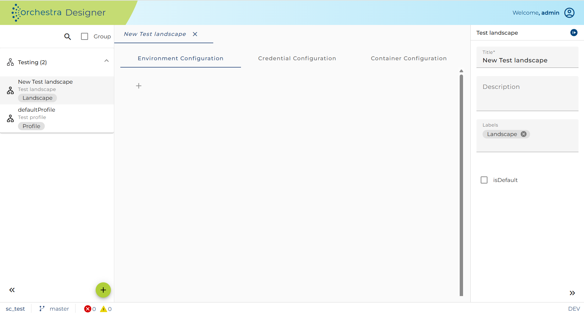Click the hierarchy icon beside defaultProfile
The image size is (584, 314).
[10, 118]
